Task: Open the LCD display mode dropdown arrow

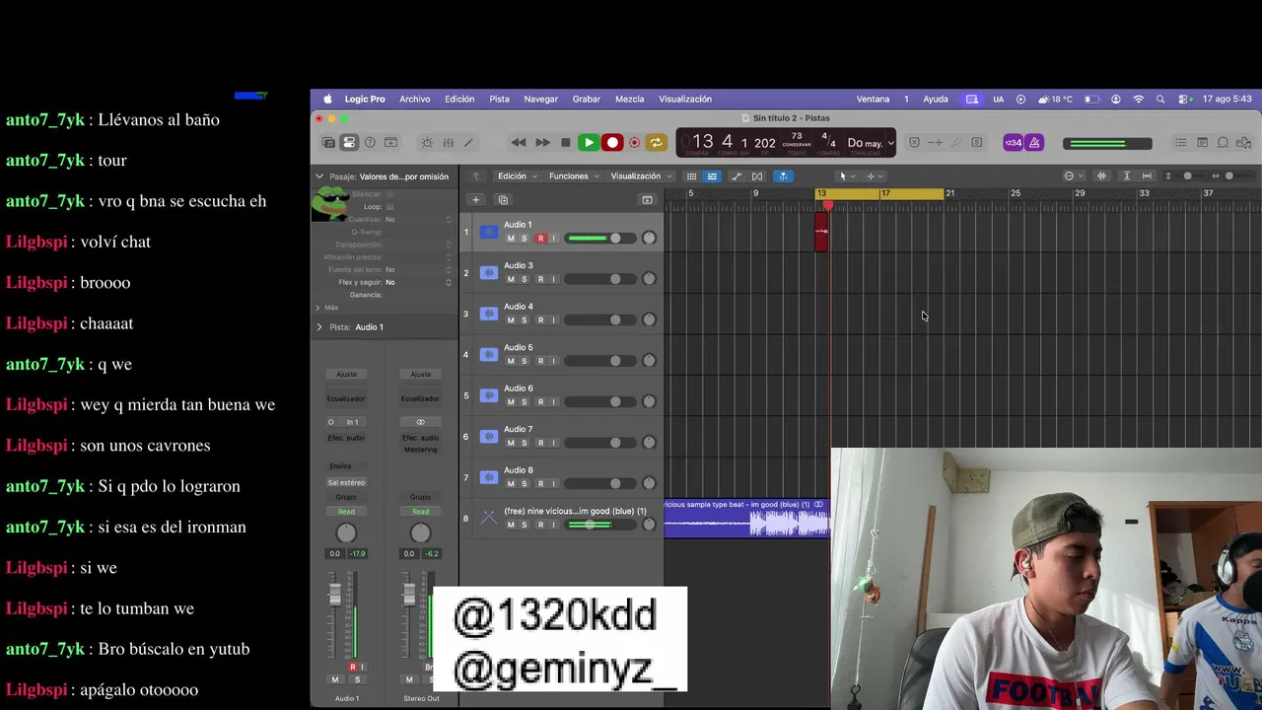Action: click(890, 143)
